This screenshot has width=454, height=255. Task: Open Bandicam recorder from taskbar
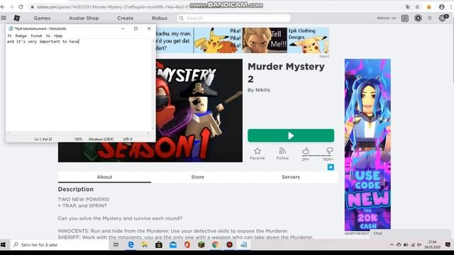pos(230,244)
